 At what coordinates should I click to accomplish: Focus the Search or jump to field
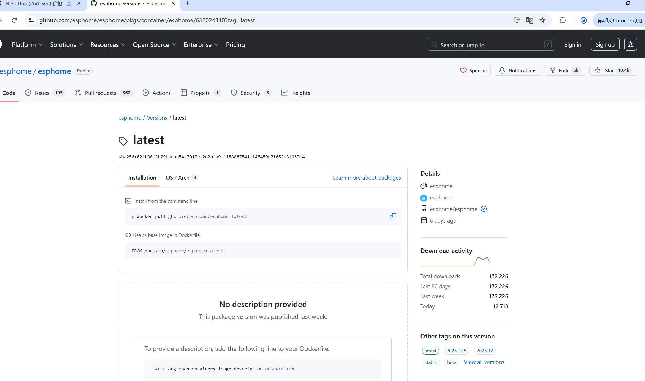pyautogui.click(x=490, y=45)
